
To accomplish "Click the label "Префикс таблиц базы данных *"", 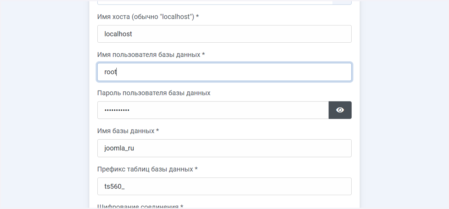I will click(147, 169).
